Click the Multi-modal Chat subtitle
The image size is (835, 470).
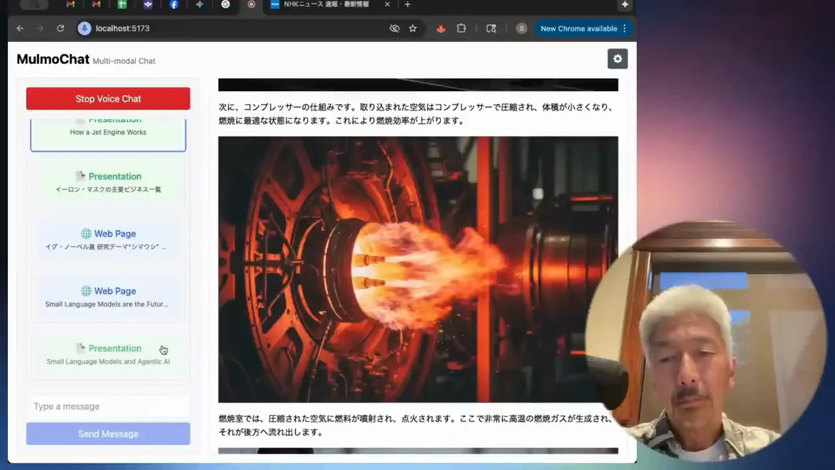(124, 61)
